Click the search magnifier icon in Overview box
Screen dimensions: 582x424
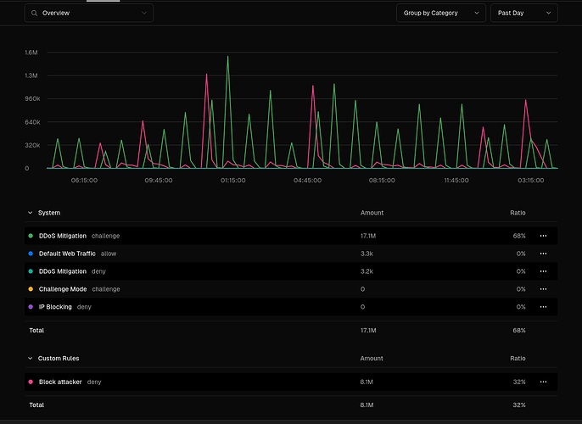coord(34,13)
